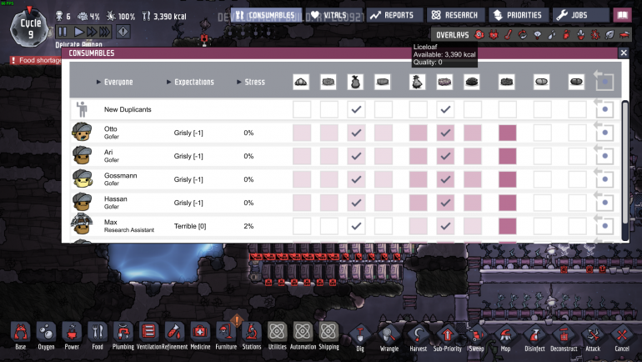Image resolution: width=642 pixels, height=362 pixels.
Task: Open the Oxygen build menu
Action: 46,336
